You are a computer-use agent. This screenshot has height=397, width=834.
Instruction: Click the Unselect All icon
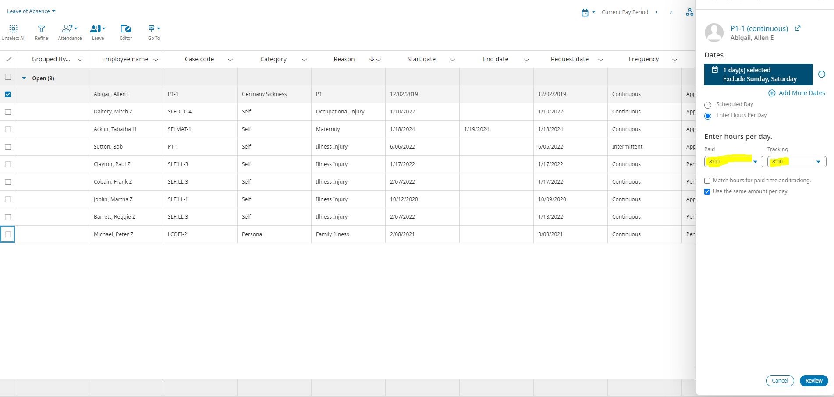pyautogui.click(x=13, y=29)
